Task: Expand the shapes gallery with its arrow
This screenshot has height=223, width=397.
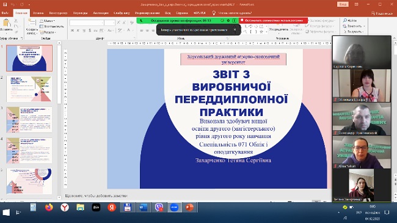Action: tap(266, 32)
